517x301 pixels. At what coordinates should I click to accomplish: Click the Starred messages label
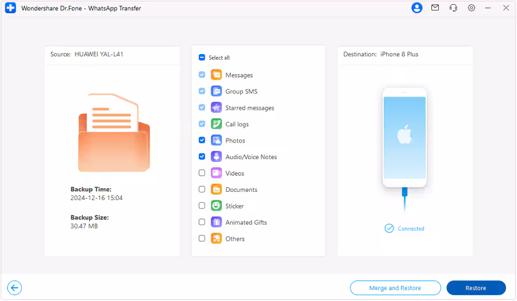point(250,108)
